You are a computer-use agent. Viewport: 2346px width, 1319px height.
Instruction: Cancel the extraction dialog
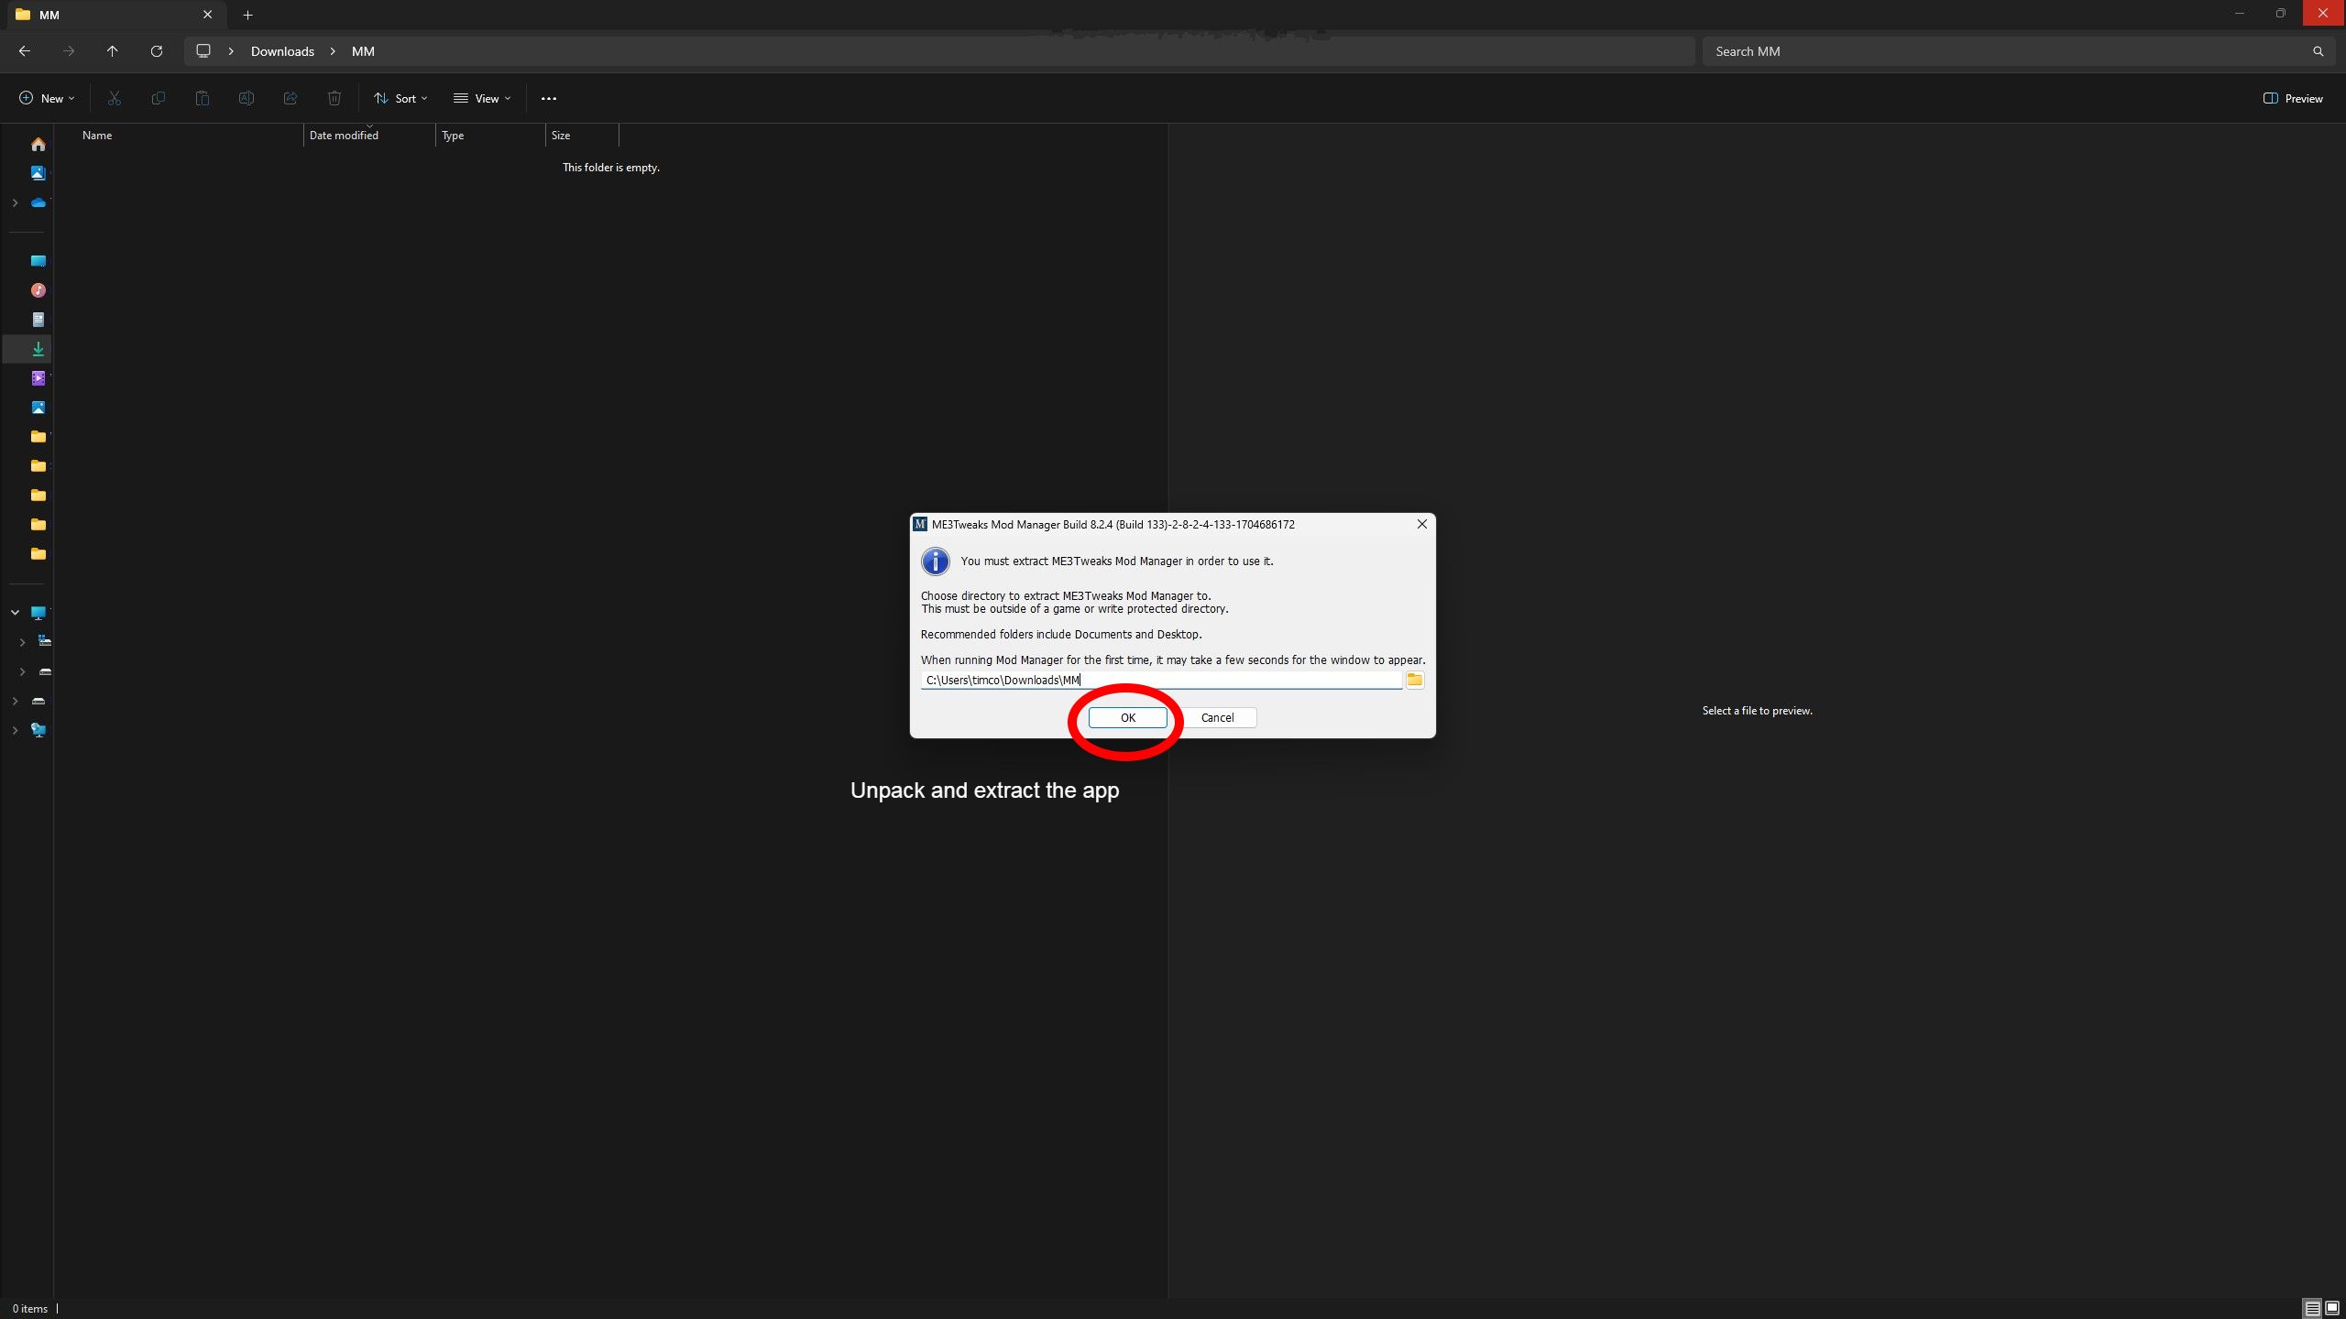click(x=1217, y=717)
